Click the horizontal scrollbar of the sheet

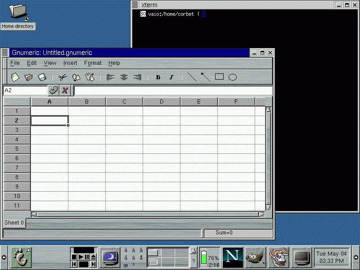148,215
